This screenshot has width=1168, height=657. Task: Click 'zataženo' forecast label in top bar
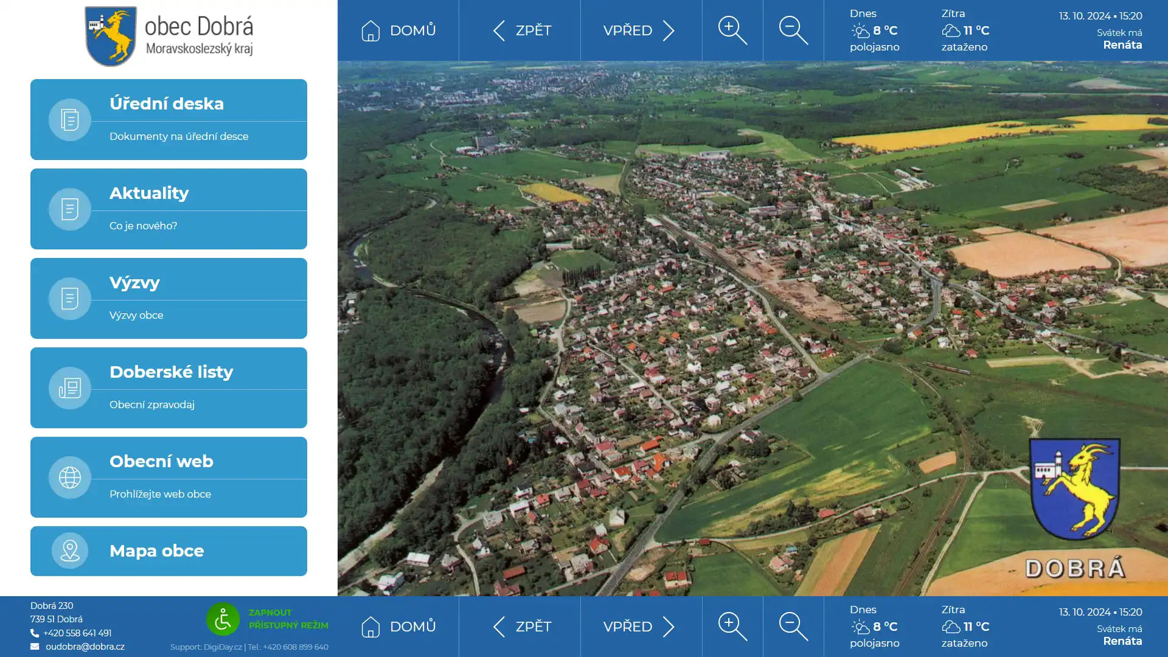point(965,47)
